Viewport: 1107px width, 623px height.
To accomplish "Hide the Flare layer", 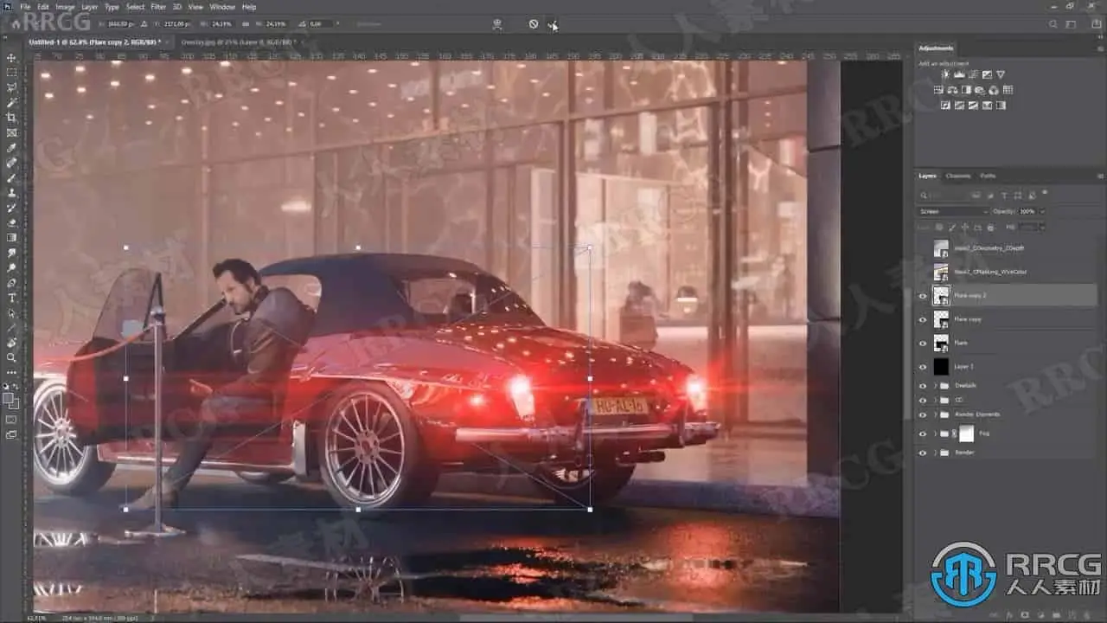I will click(923, 343).
